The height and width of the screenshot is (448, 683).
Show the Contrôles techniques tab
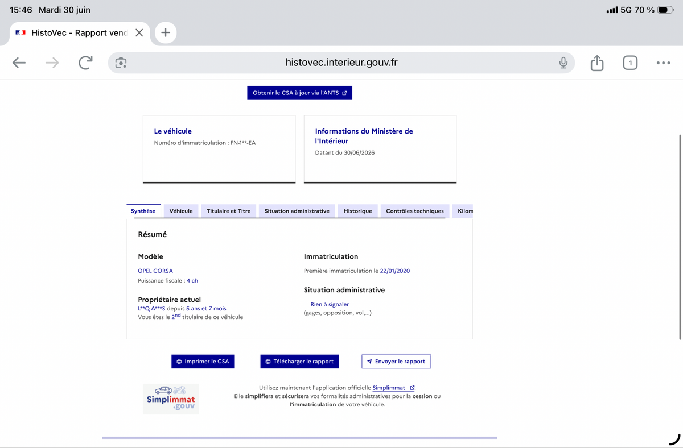click(x=415, y=211)
